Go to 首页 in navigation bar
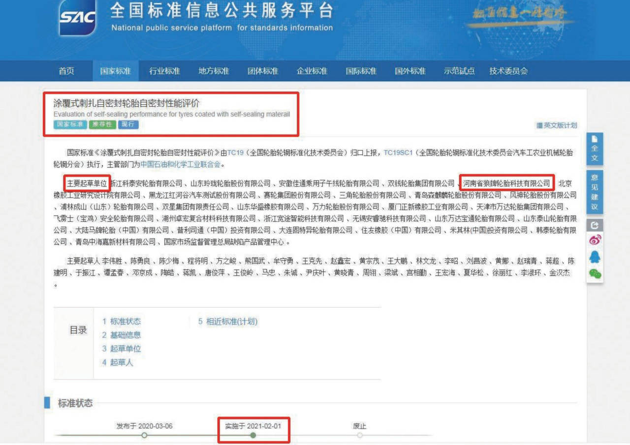 [66, 71]
